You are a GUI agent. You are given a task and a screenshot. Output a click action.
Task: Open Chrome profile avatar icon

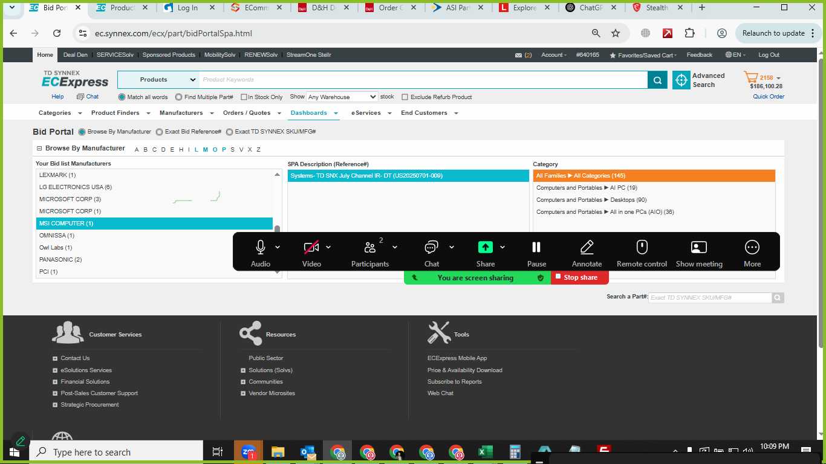(721, 33)
